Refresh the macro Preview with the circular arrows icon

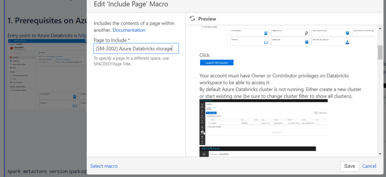[192, 19]
